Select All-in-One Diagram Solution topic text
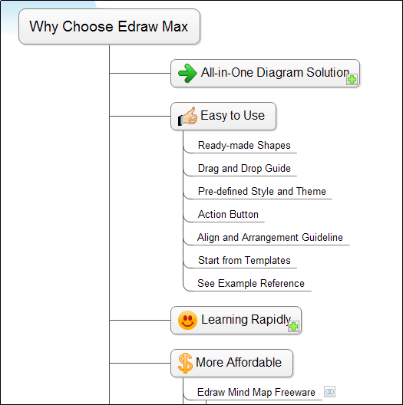Viewport: 403px width, 405px height. point(275,73)
